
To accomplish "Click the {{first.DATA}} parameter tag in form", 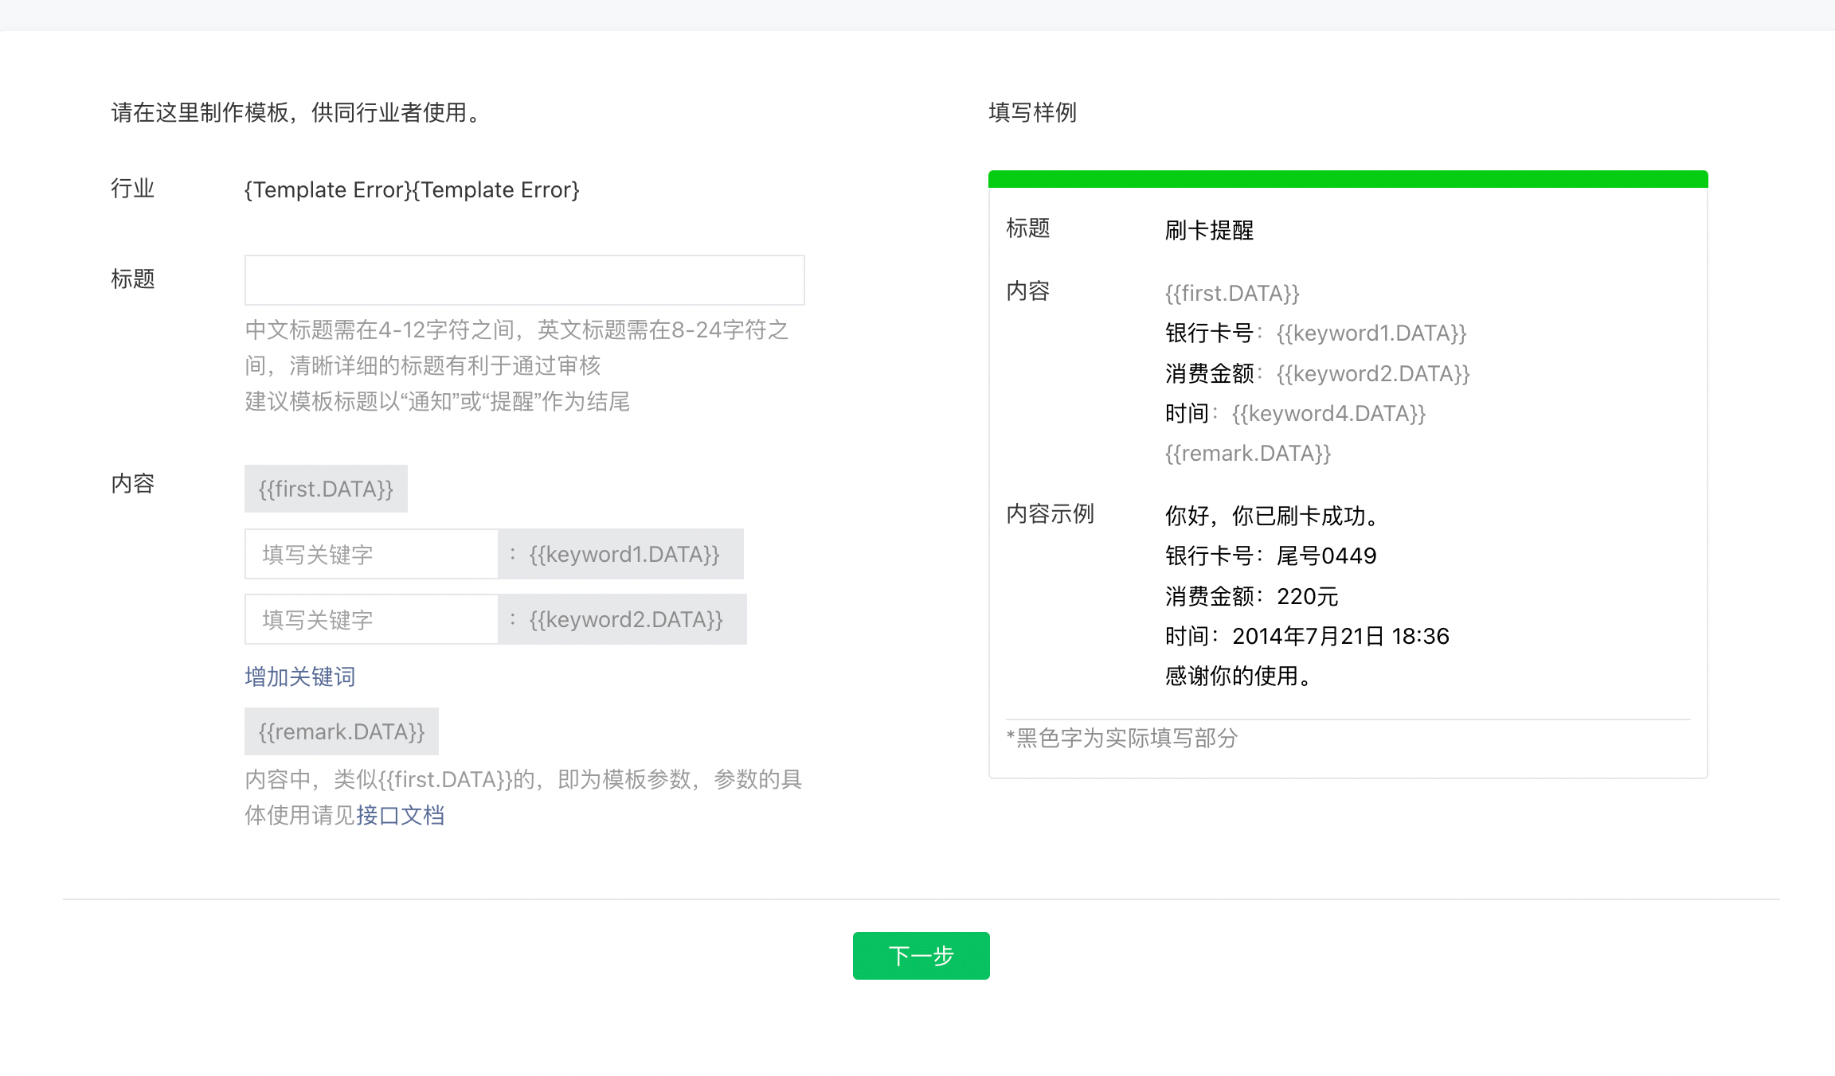I will coord(326,489).
